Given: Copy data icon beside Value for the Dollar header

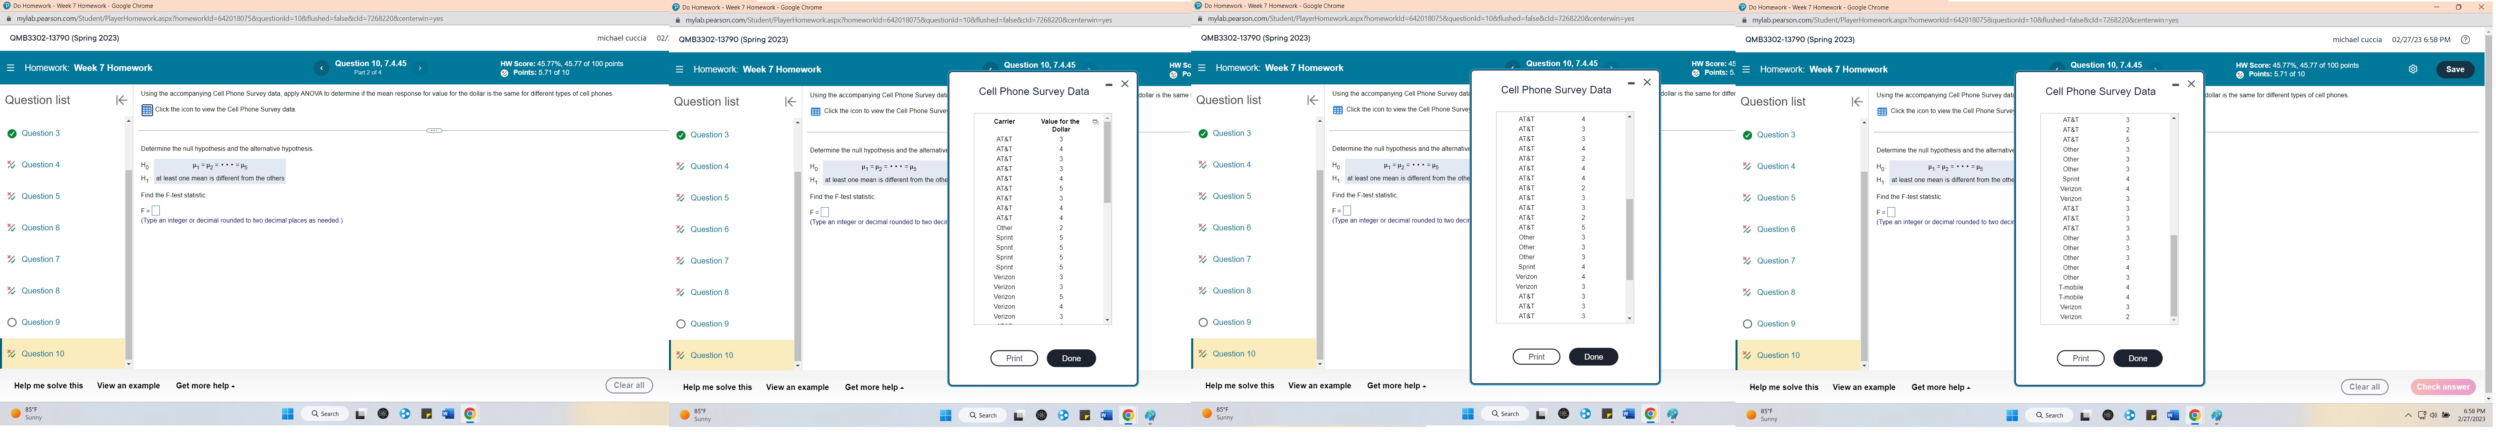Looking at the screenshot, I should click(x=1095, y=122).
